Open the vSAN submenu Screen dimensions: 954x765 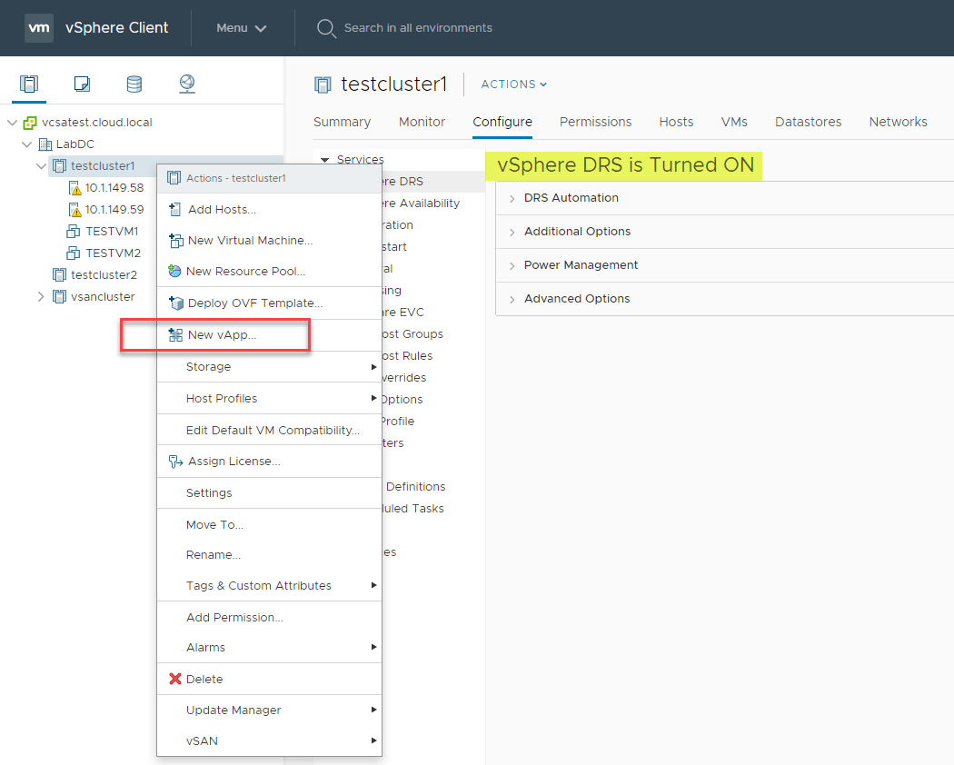click(x=270, y=741)
